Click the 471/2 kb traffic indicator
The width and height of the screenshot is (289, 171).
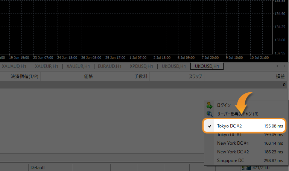coord(261,168)
